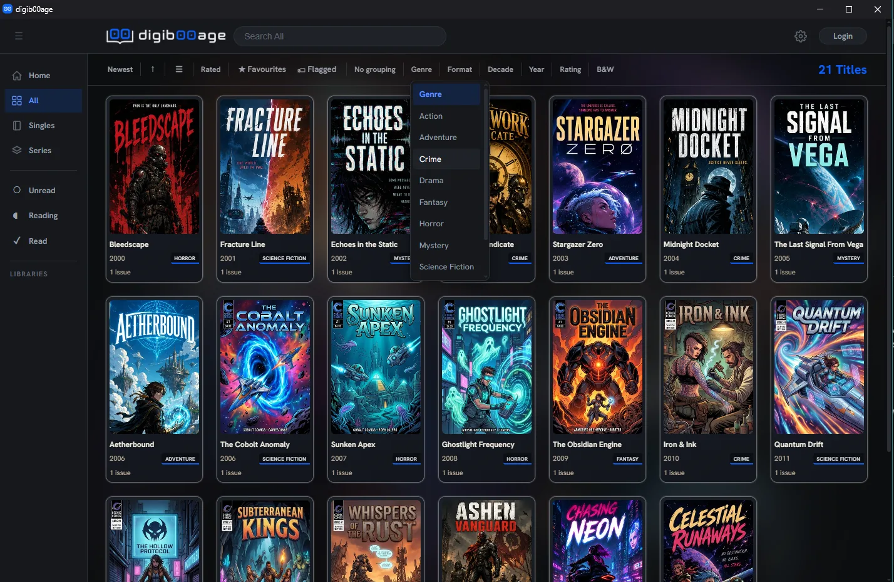Click FANTASY tag on Obsidian Engine
This screenshot has height=582, width=894.
tap(627, 459)
